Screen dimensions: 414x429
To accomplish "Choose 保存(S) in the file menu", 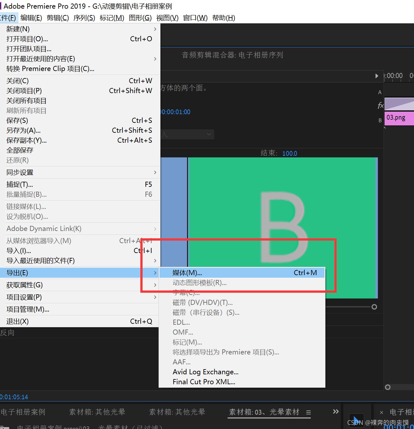I will pos(80,121).
